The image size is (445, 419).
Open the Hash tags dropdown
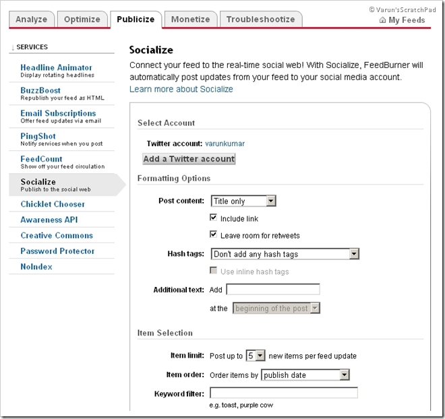point(285,254)
